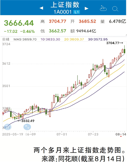Image resolution: width=127 pixels, height=162 pixels.
Task: Tap the 07-23 date axis label
Action: coord(93,134)
